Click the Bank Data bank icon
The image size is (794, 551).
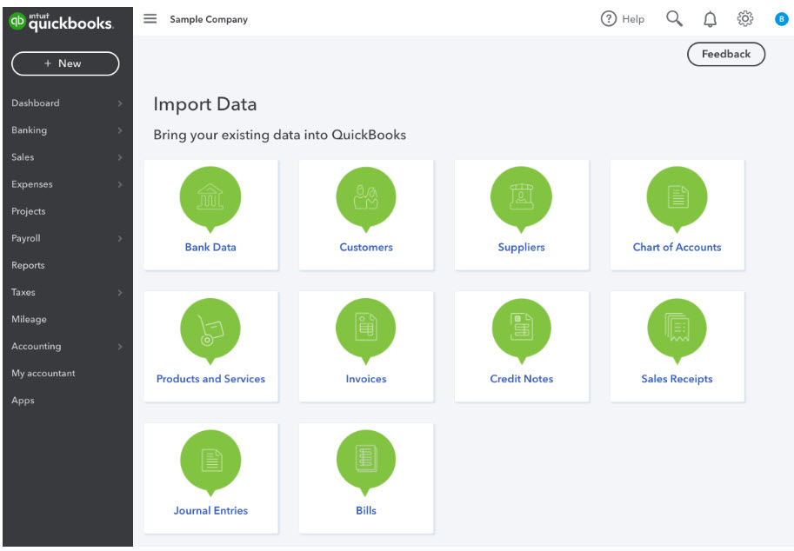(x=210, y=196)
